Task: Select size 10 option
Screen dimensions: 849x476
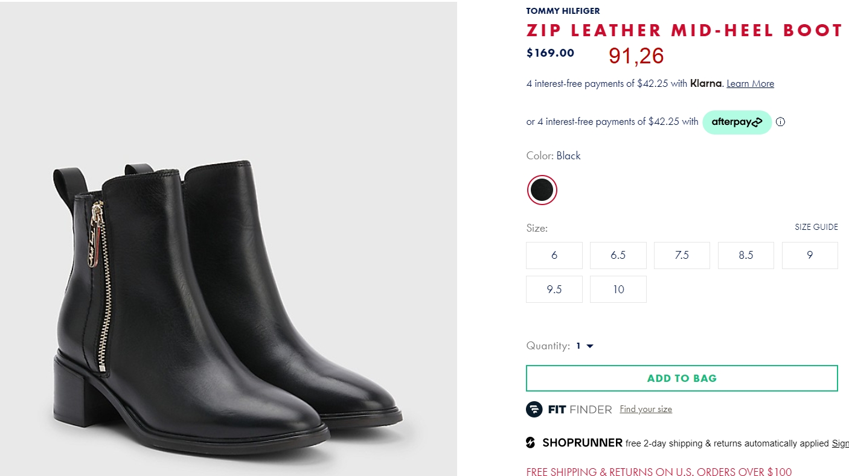Action: pyautogui.click(x=618, y=289)
